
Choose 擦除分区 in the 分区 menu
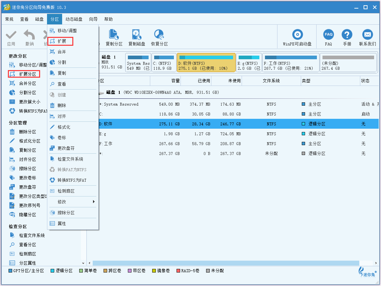[73, 213]
